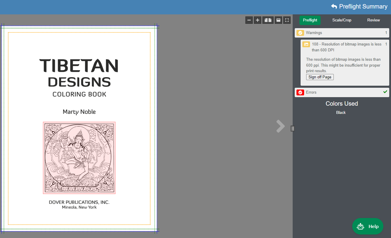Click the TIBETAN title text on the page
The image size is (391, 238).
[79, 66]
